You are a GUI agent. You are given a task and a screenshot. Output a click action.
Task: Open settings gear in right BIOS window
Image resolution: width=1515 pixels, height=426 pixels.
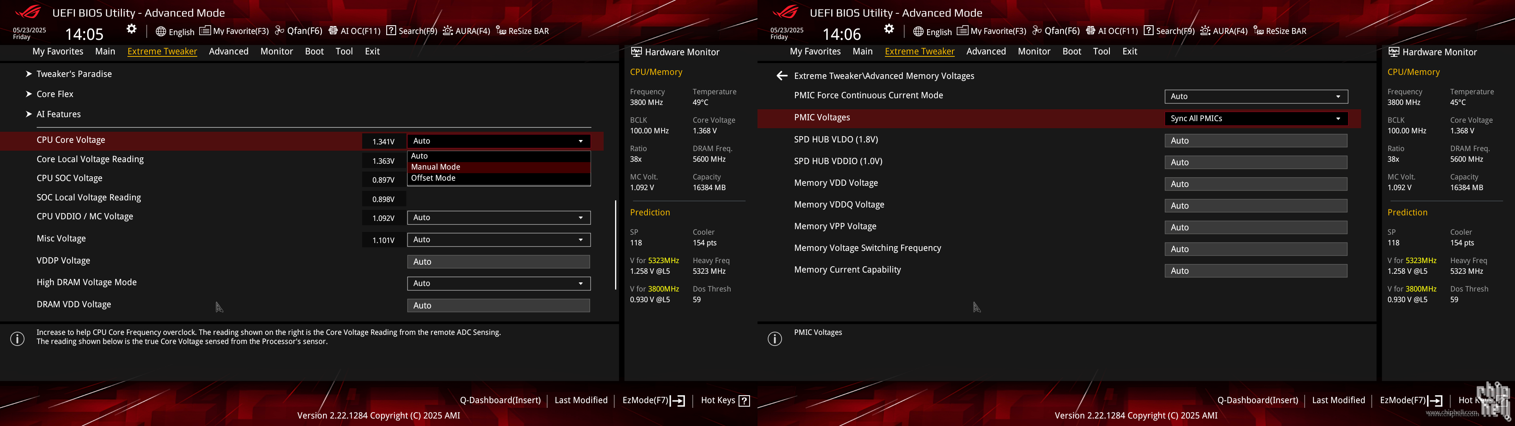[x=888, y=30]
